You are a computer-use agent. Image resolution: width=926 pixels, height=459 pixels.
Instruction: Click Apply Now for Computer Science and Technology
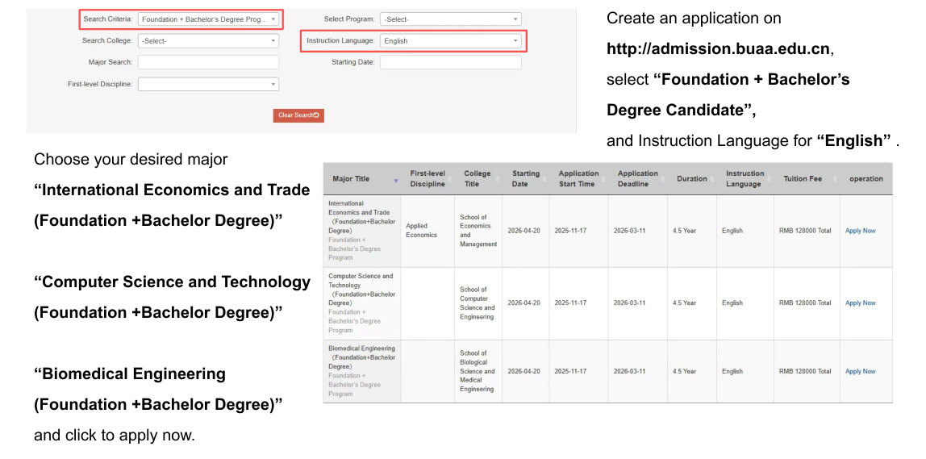[x=860, y=303]
